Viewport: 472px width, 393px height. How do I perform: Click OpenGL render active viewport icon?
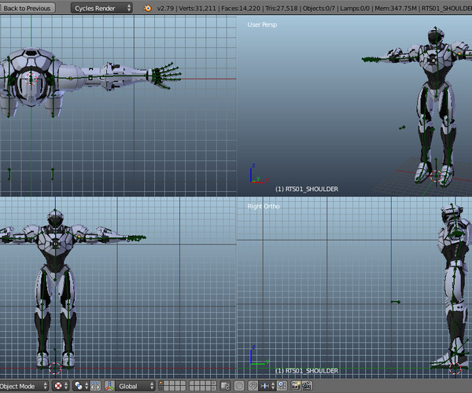[297, 386]
